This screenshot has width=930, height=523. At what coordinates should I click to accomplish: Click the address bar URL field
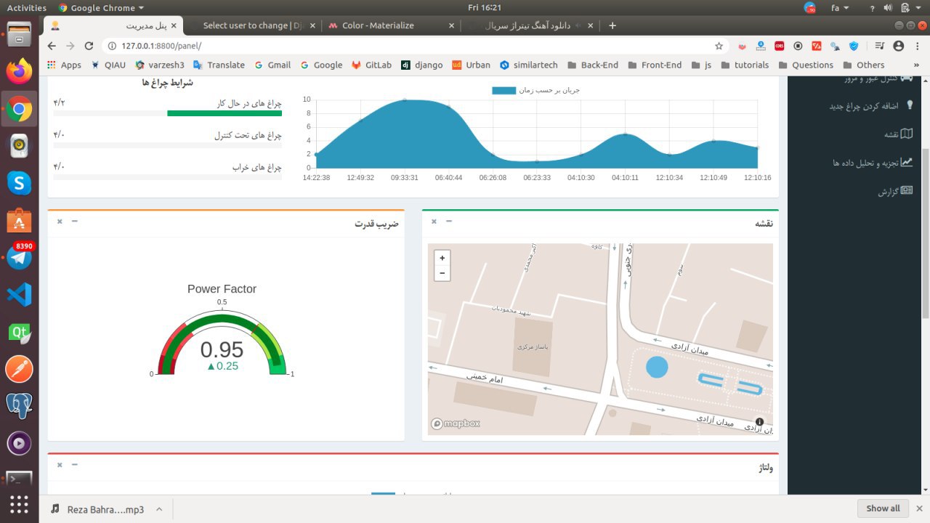[407, 46]
